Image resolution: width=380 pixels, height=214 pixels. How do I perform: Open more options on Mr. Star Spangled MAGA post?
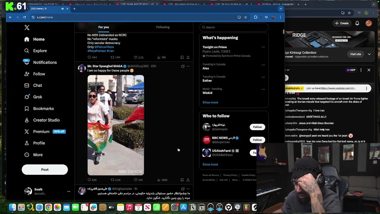[x=188, y=66]
